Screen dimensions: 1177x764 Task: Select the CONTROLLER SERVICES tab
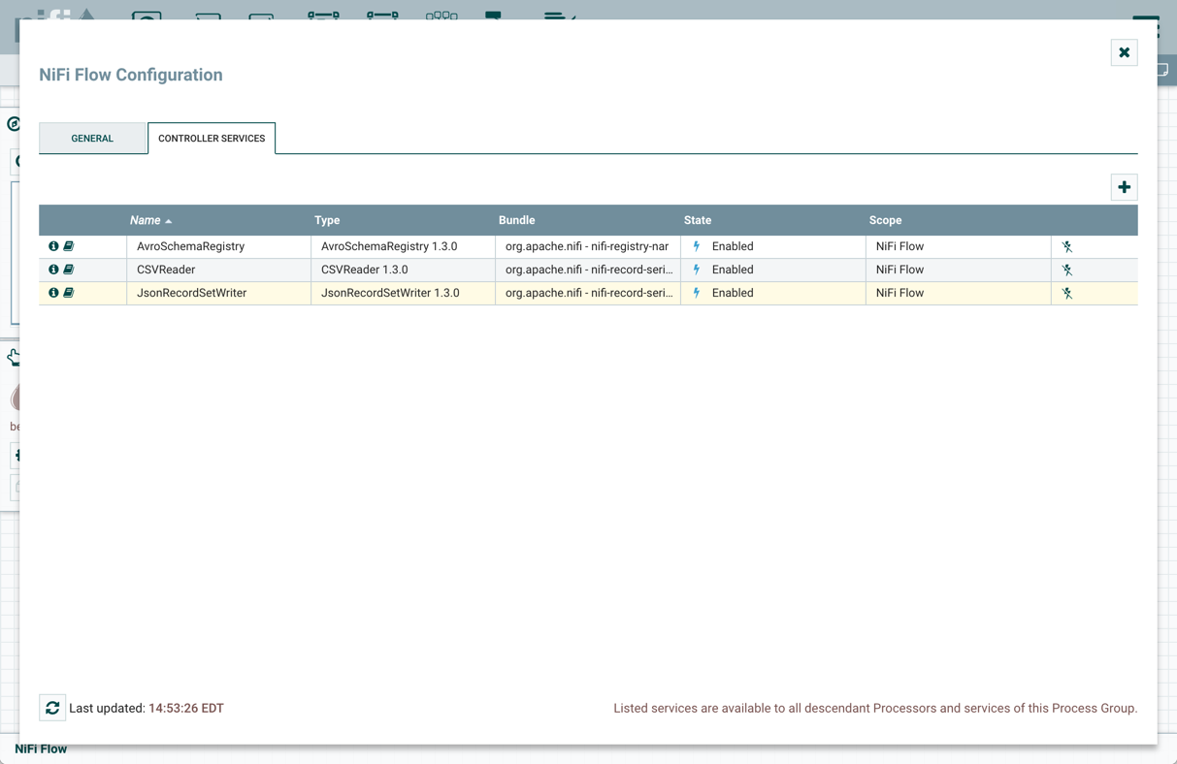[212, 138]
